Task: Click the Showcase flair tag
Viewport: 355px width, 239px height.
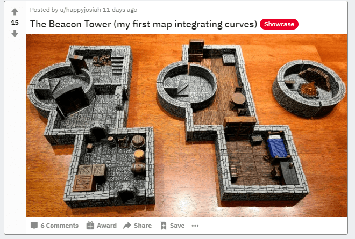Action: [279, 24]
